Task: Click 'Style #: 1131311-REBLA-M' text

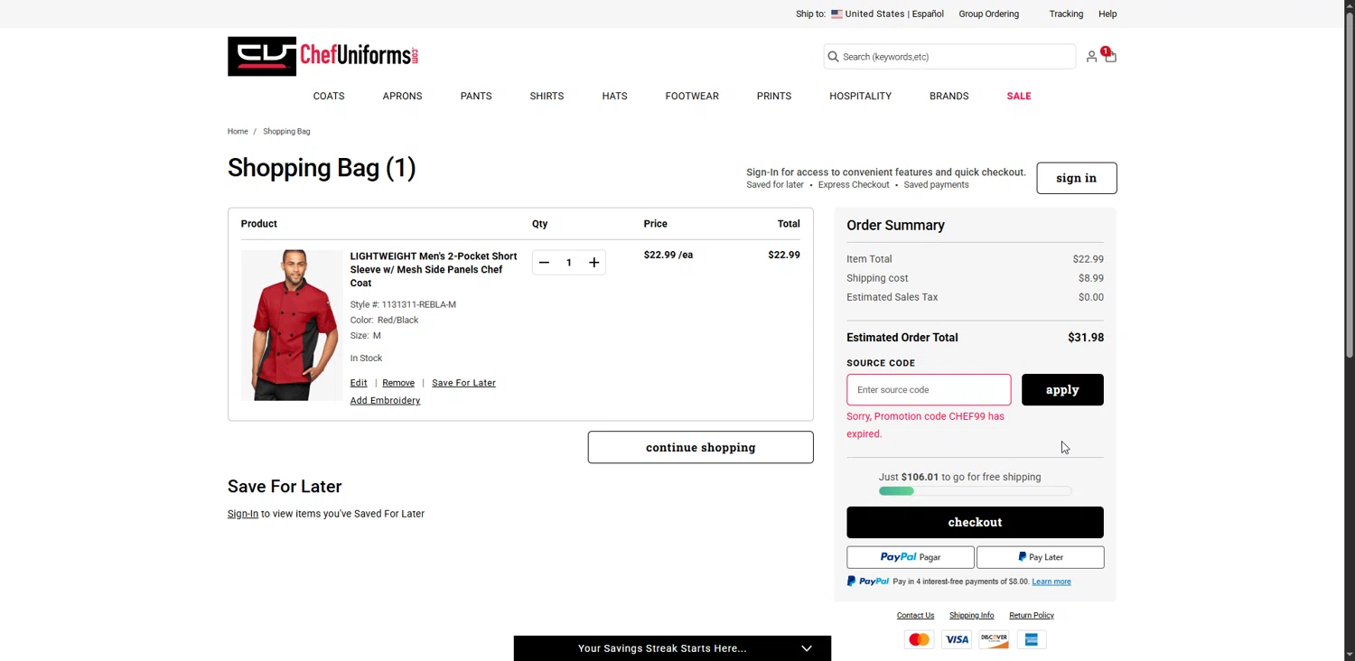Action: tap(403, 304)
